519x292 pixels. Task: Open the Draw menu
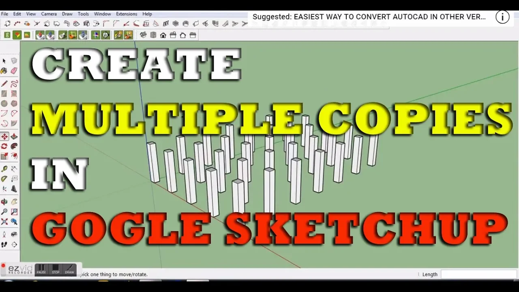[67, 14]
